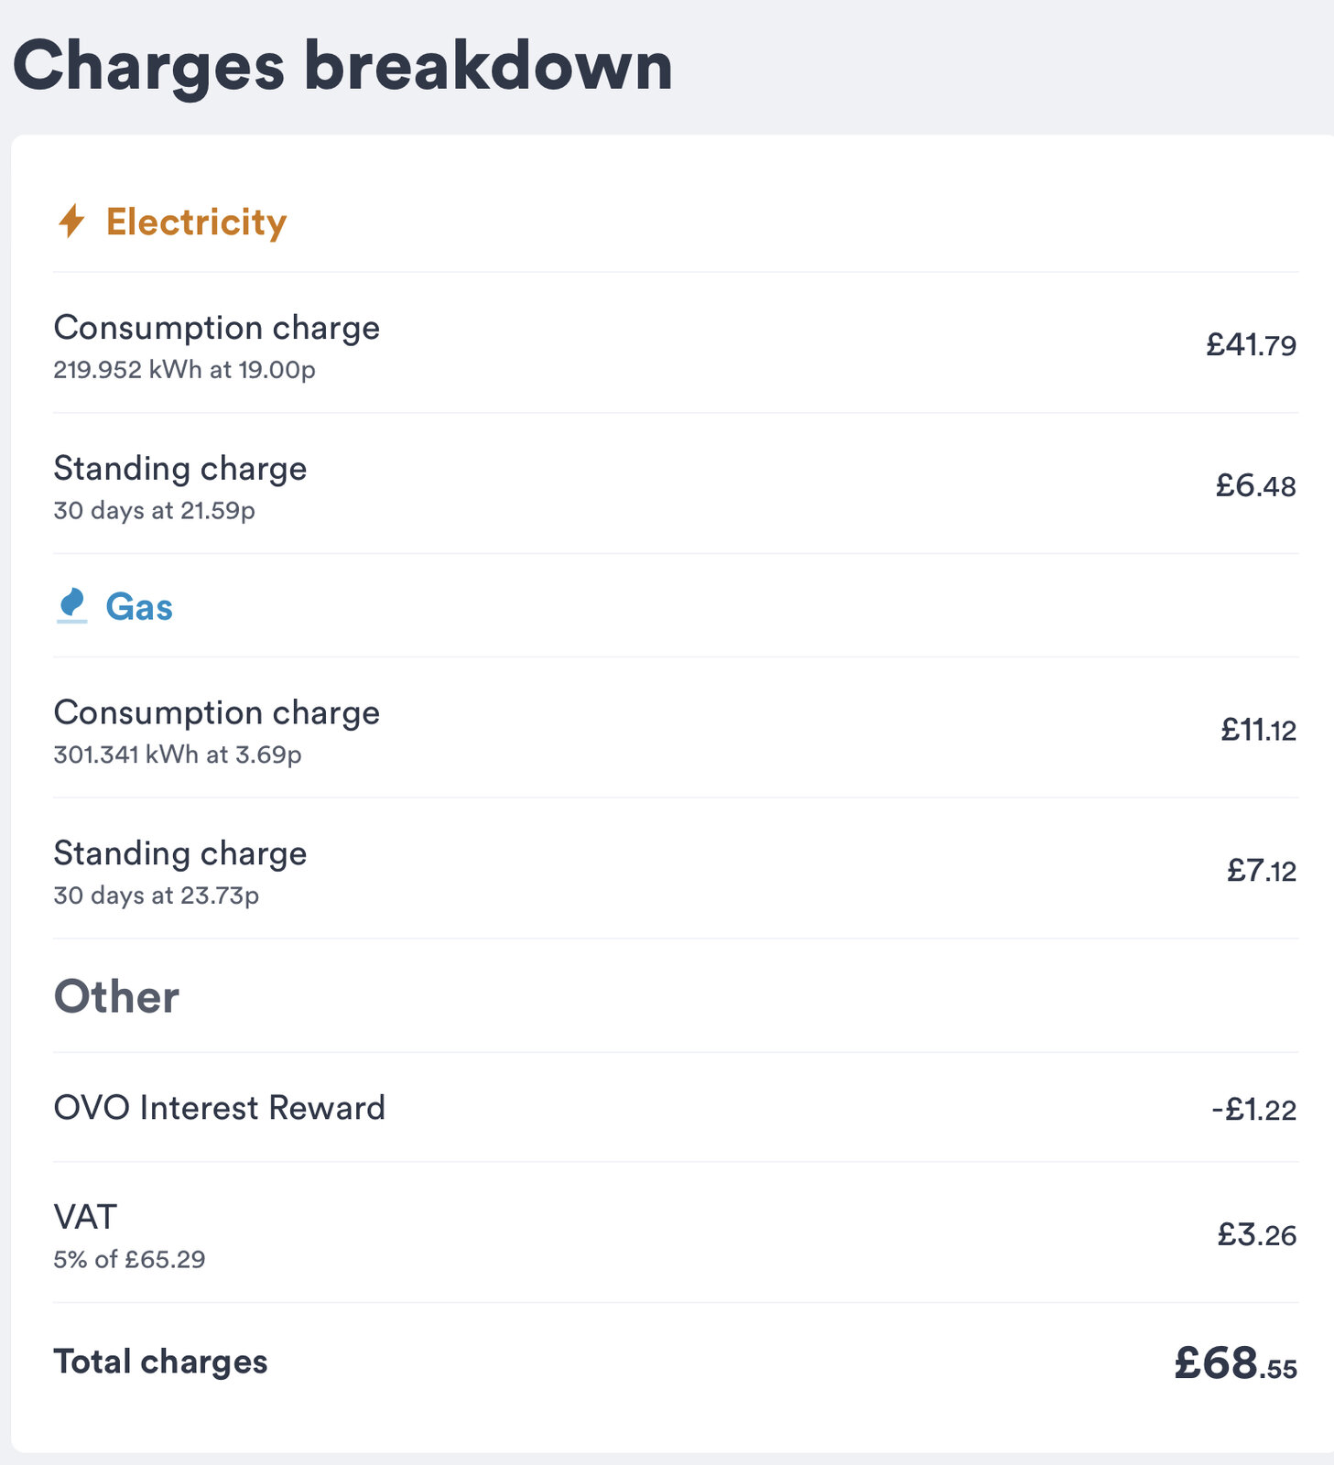This screenshot has width=1334, height=1465.
Task: Click the Electricity section heading
Action: pos(196,222)
